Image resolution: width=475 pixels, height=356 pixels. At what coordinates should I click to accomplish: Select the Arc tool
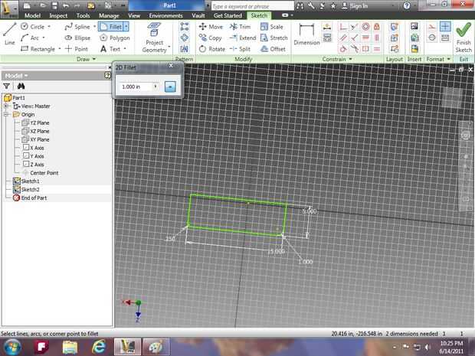click(30, 38)
